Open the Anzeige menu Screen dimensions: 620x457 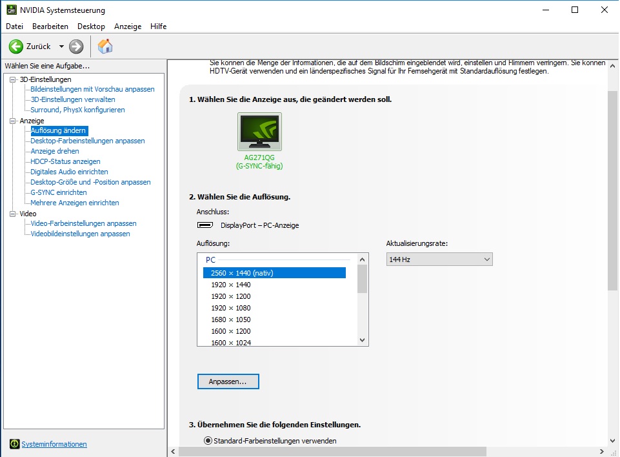click(128, 26)
